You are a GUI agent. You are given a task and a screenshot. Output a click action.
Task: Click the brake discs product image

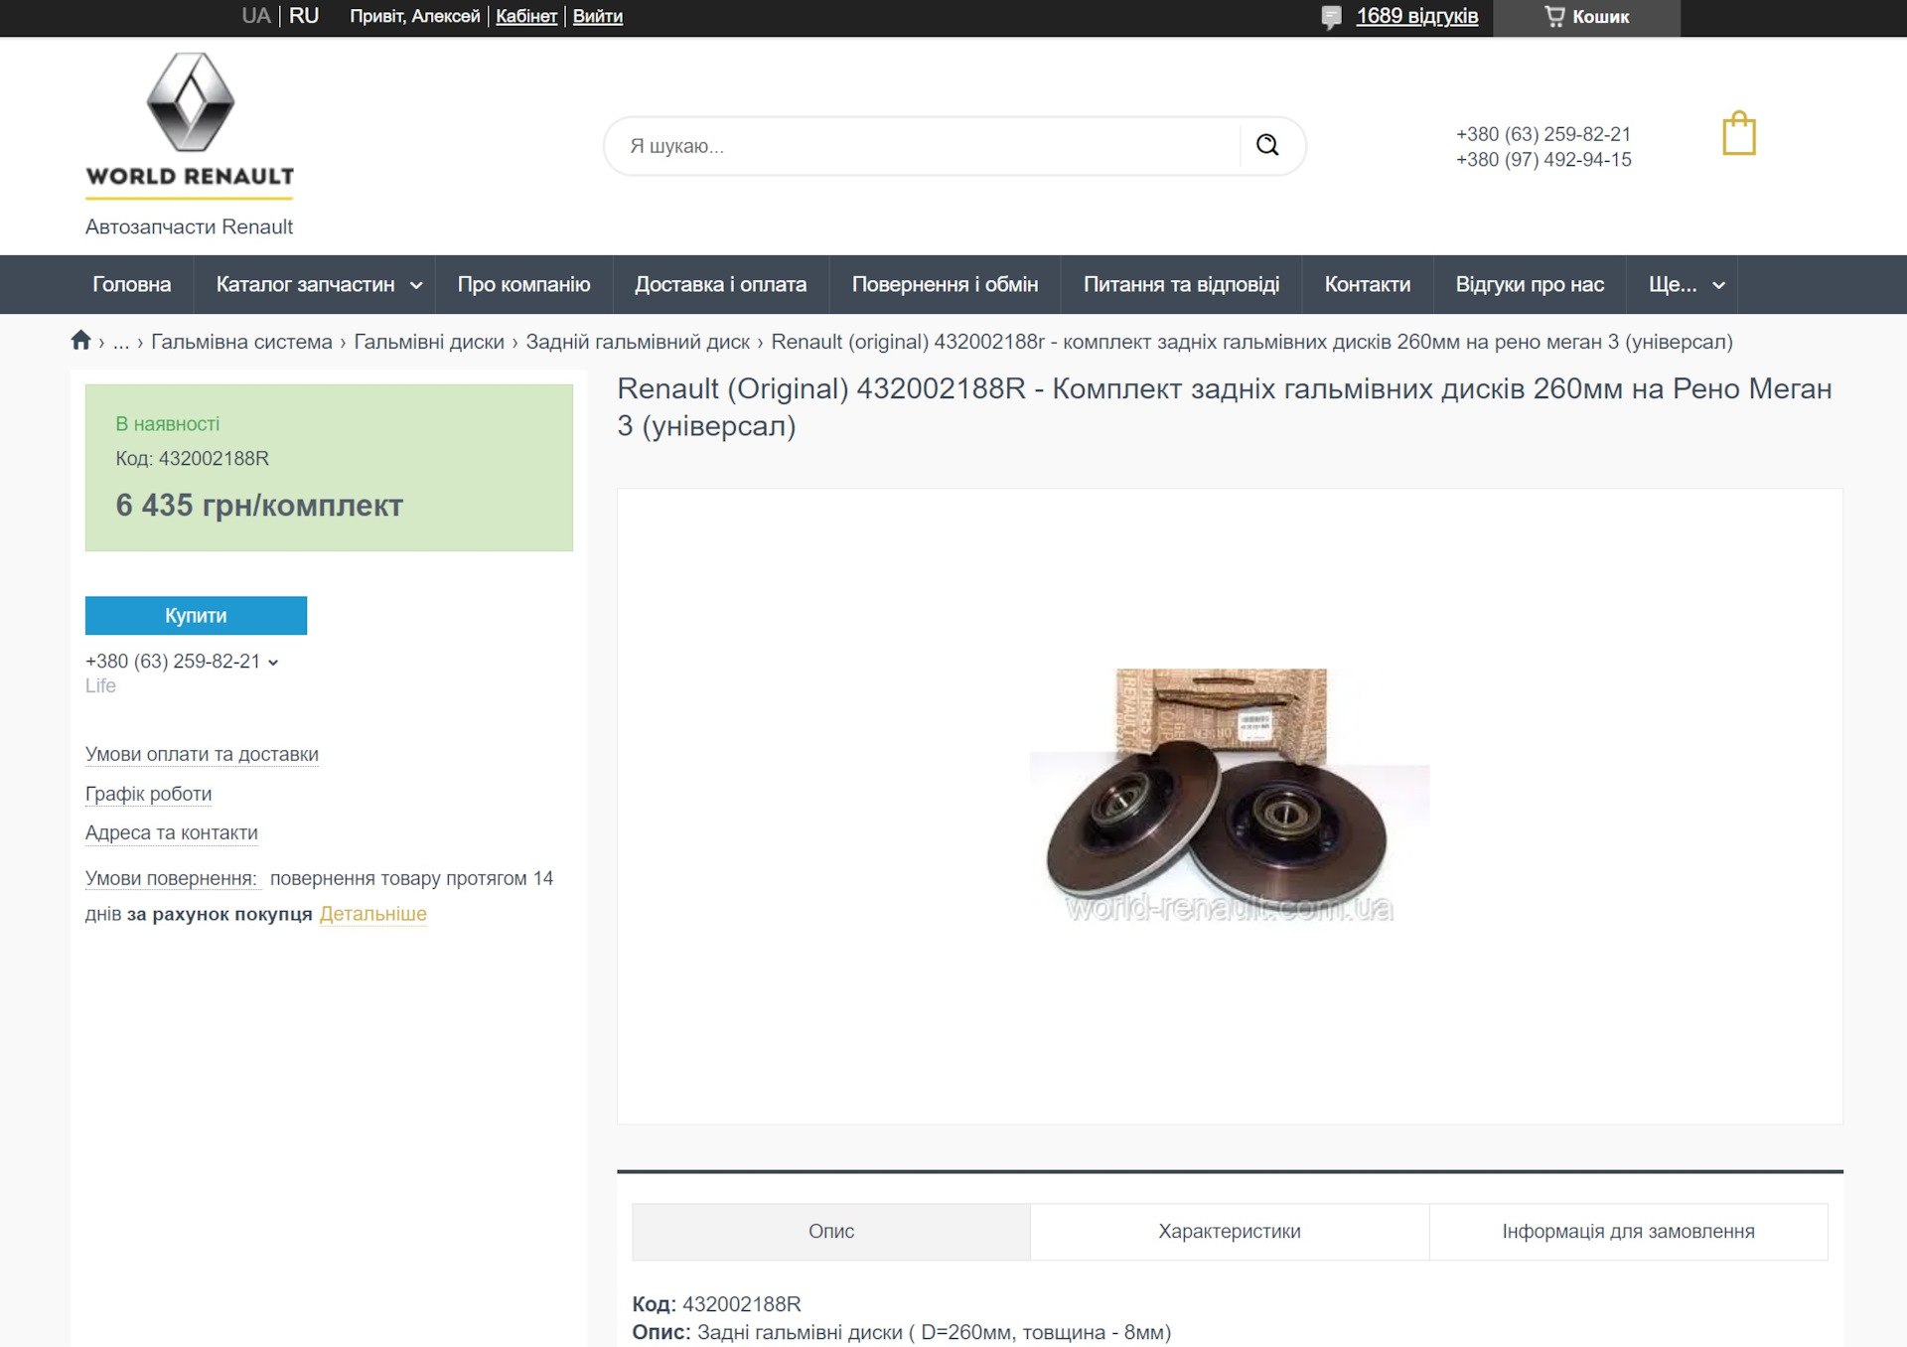(1229, 797)
